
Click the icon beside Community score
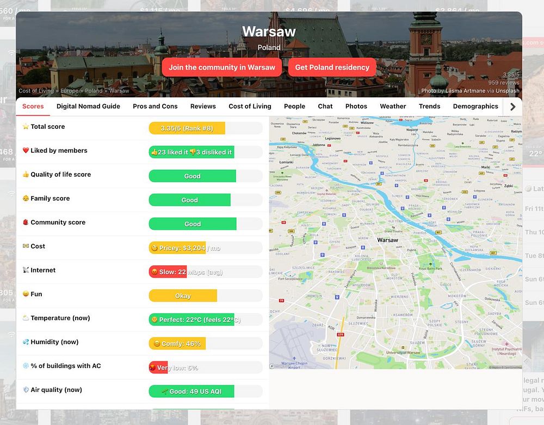pyautogui.click(x=26, y=222)
